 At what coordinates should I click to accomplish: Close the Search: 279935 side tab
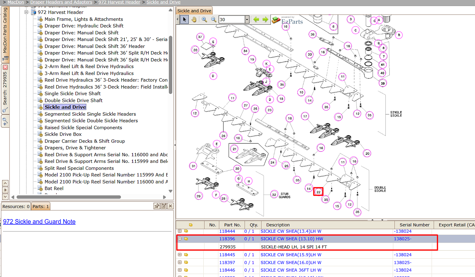5,67
